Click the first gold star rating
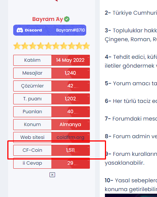This screenshot has width=157, height=197. coord(17,46)
